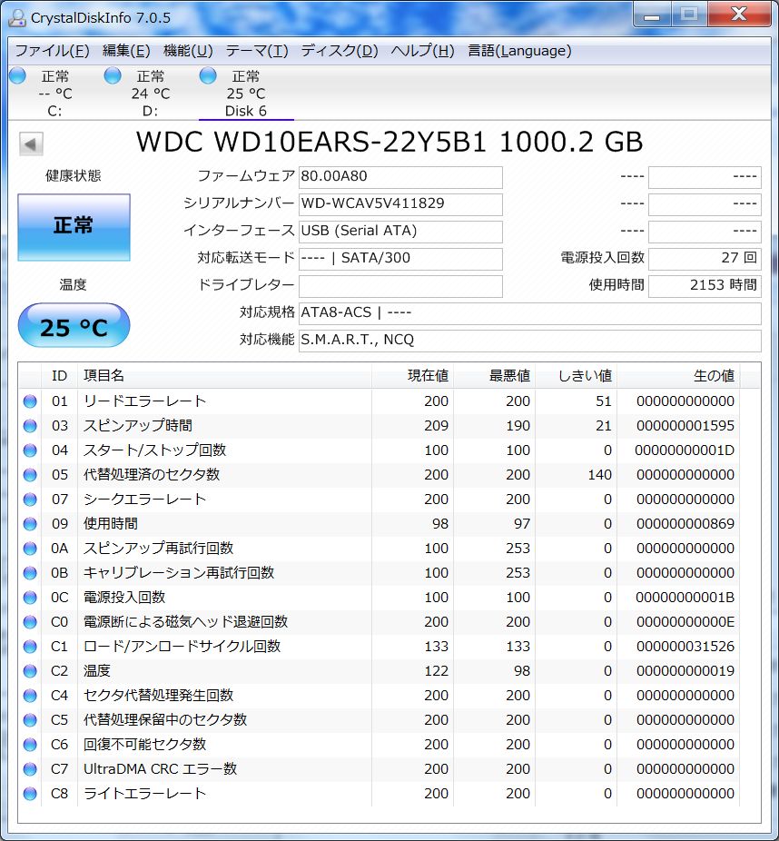
Task: Select the リードエラーレート row name
Action: point(144,401)
